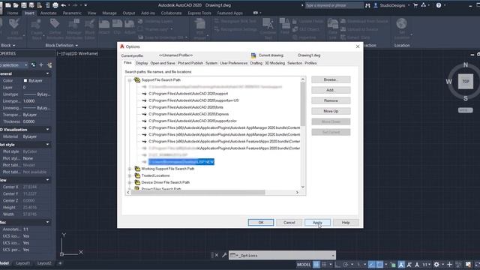Click the Apply button

(x=317, y=223)
